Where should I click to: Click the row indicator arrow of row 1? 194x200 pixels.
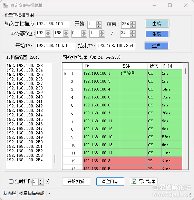click(x=65, y=74)
